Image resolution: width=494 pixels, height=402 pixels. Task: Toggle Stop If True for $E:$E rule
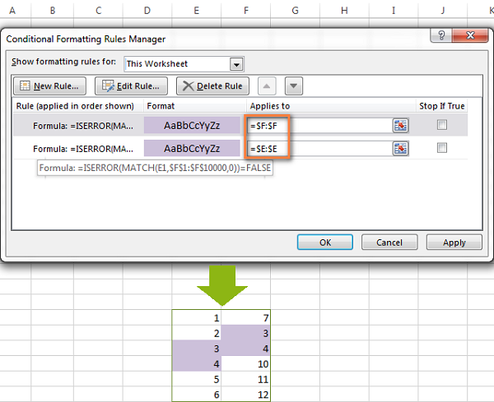tap(442, 147)
